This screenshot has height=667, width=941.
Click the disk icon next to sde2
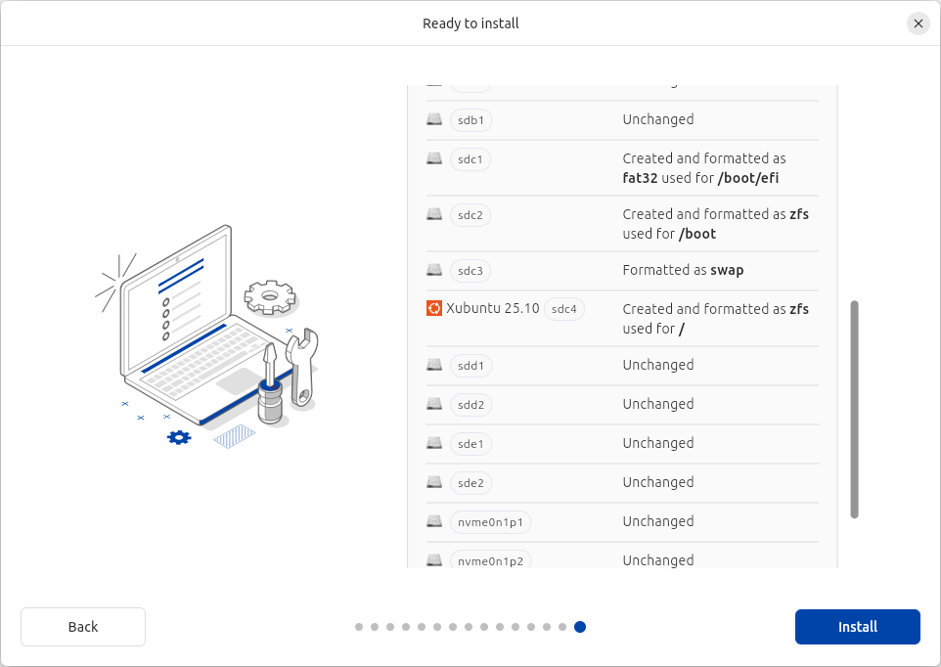pos(434,482)
